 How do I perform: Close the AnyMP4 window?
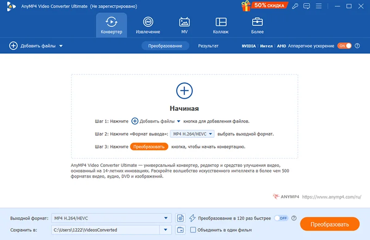tap(361, 6)
